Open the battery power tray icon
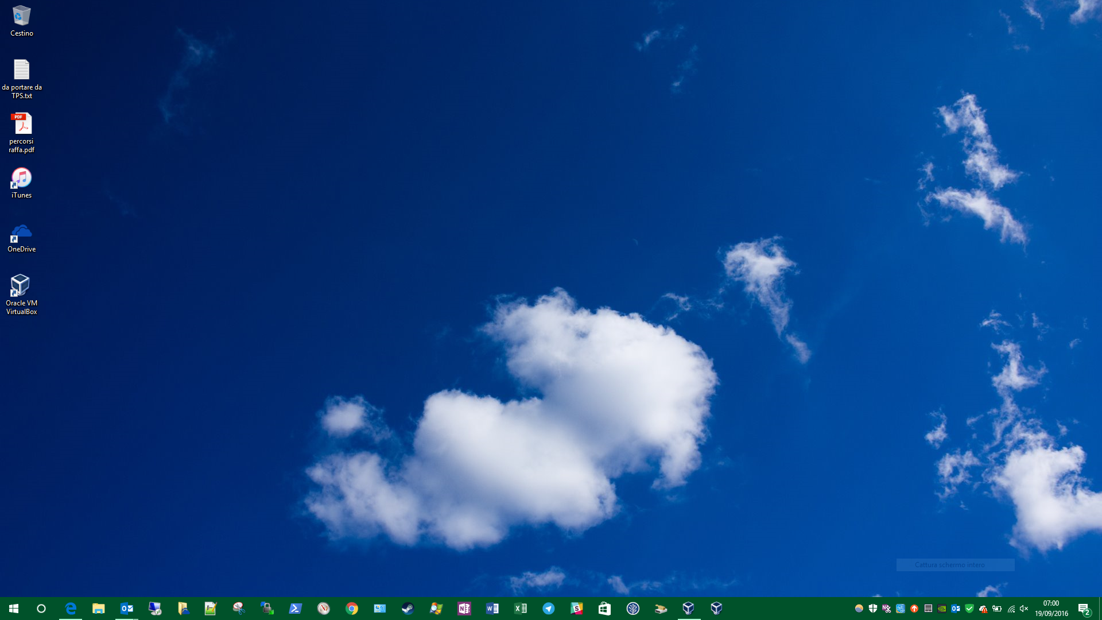This screenshot has height=620, width=1102. point(997,609)
